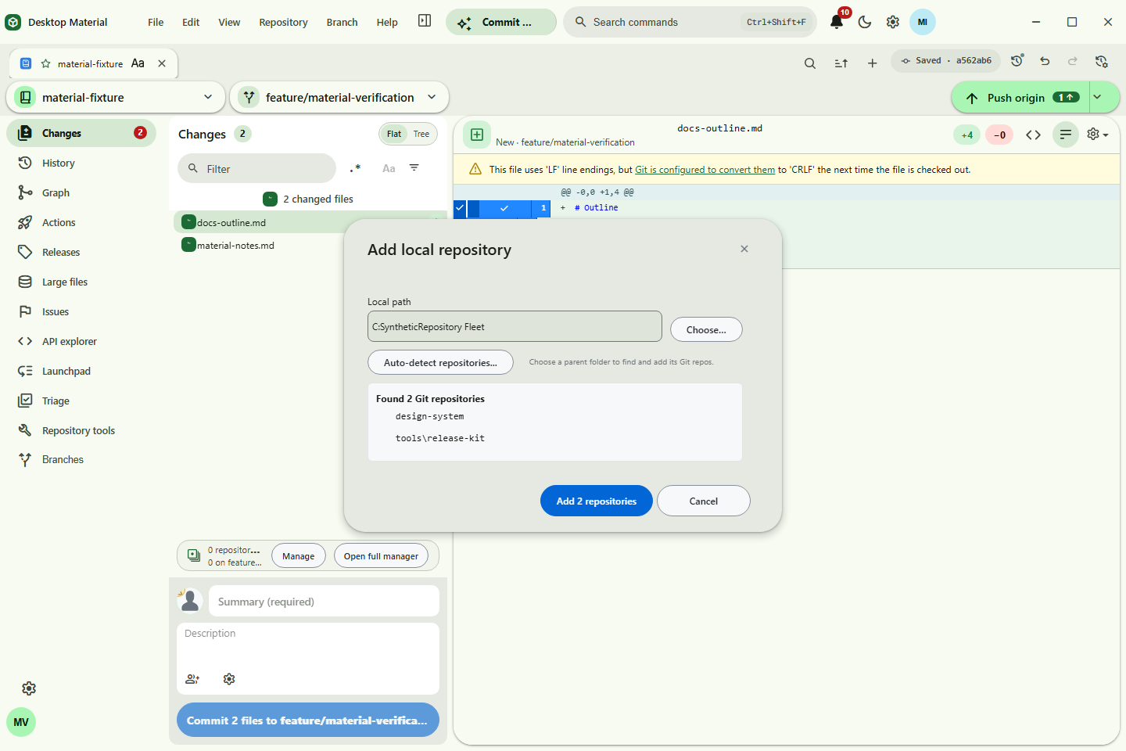1126x751 pixels.
Task: Open the Launchpad icon
Action: (25, 371)
